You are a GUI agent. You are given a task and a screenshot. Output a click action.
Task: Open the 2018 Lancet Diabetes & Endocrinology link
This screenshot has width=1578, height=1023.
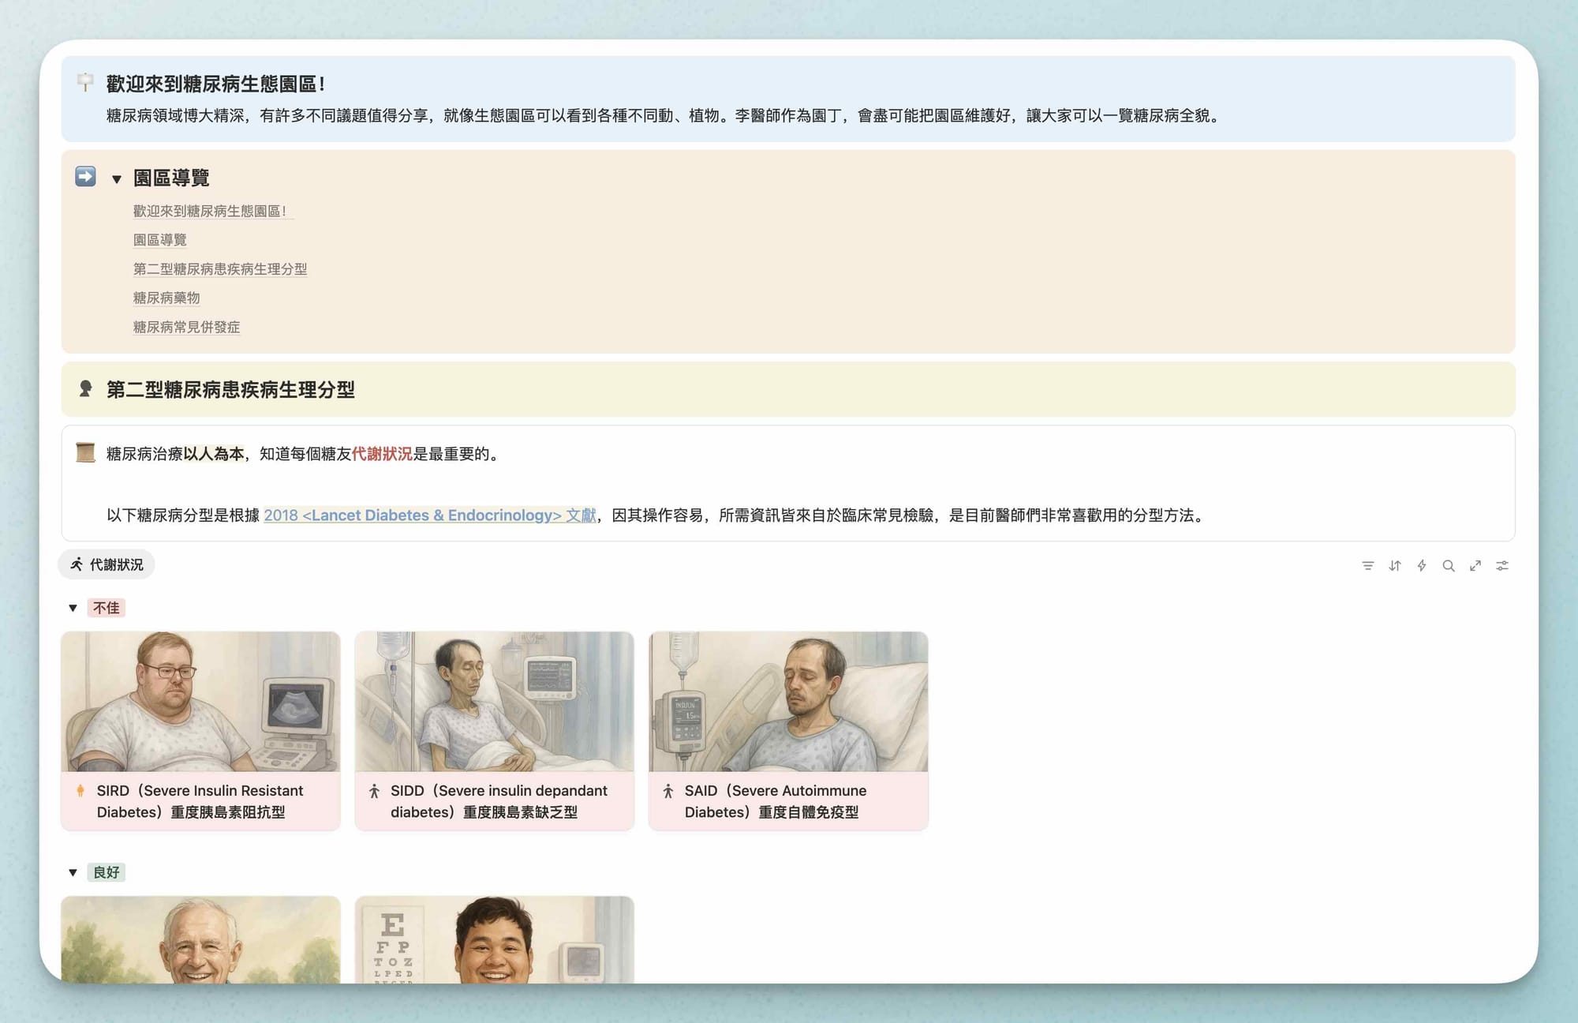coord(429,515)
